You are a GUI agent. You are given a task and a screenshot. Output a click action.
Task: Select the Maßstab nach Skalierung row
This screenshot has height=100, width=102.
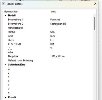click(48, 61)
